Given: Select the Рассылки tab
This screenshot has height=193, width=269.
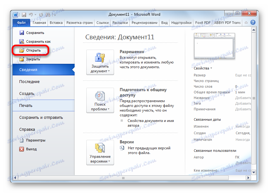Looking at the screenshot, I should pos(120,23).
